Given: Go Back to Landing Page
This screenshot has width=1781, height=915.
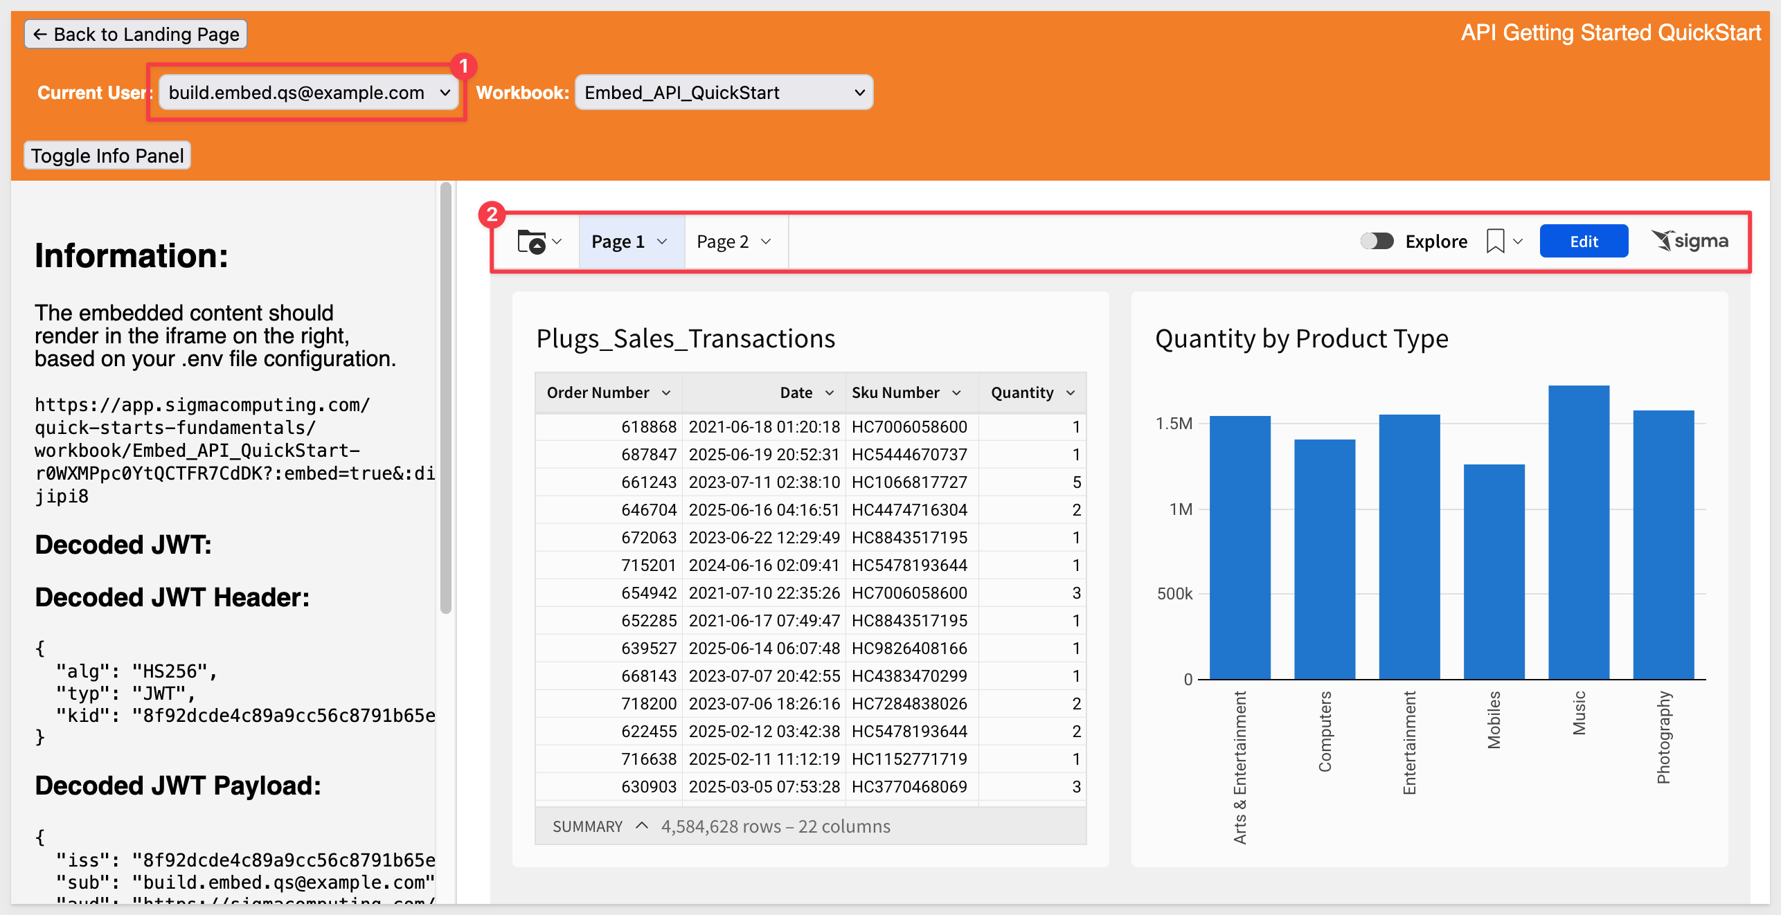Looking at the screenshot, I should [136, 34].
